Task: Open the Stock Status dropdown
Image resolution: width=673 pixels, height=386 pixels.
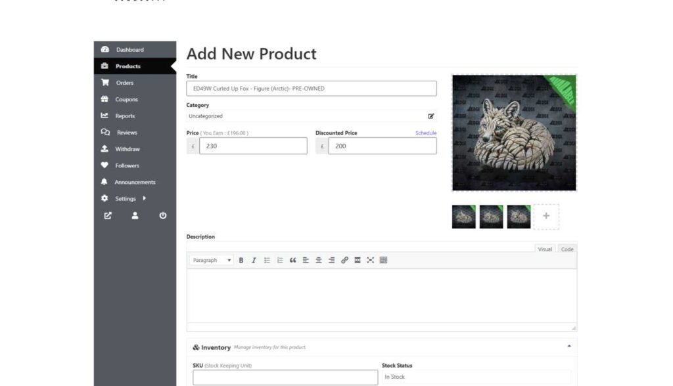Action: point(475,377)
